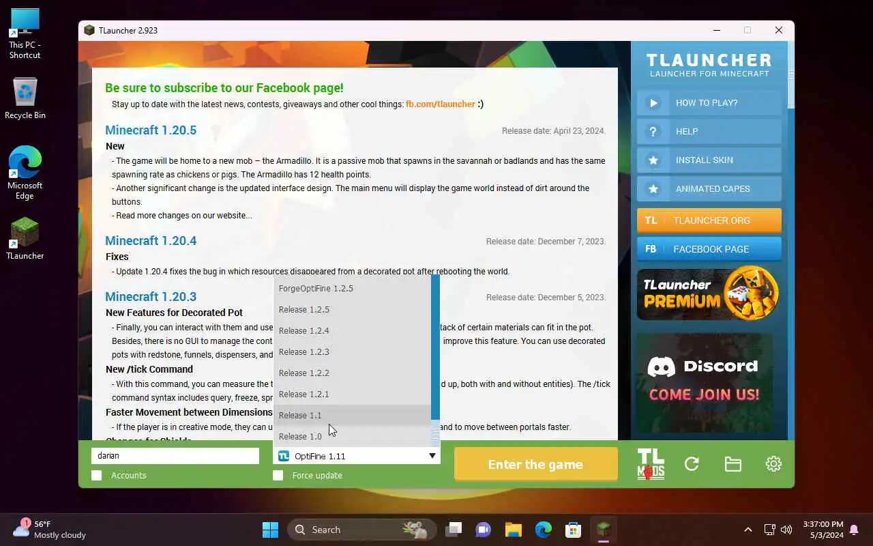Open the settings gear icon
873x546 pixels.
click(773, 464)
